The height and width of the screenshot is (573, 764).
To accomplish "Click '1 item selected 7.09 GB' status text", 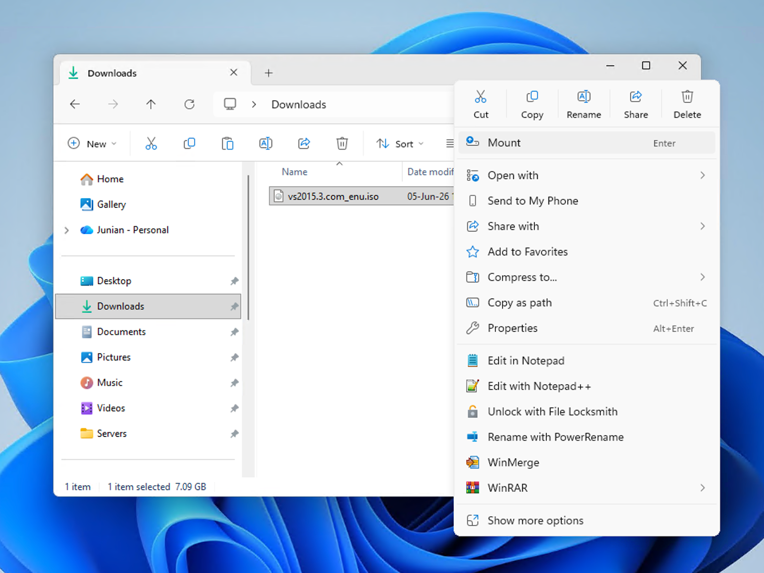I will coord(157,487).
